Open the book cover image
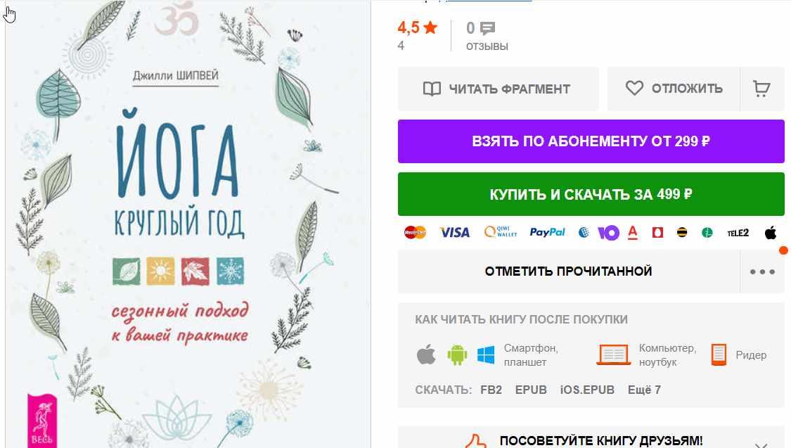Viewport: 791px width, 448px height. 188,224
